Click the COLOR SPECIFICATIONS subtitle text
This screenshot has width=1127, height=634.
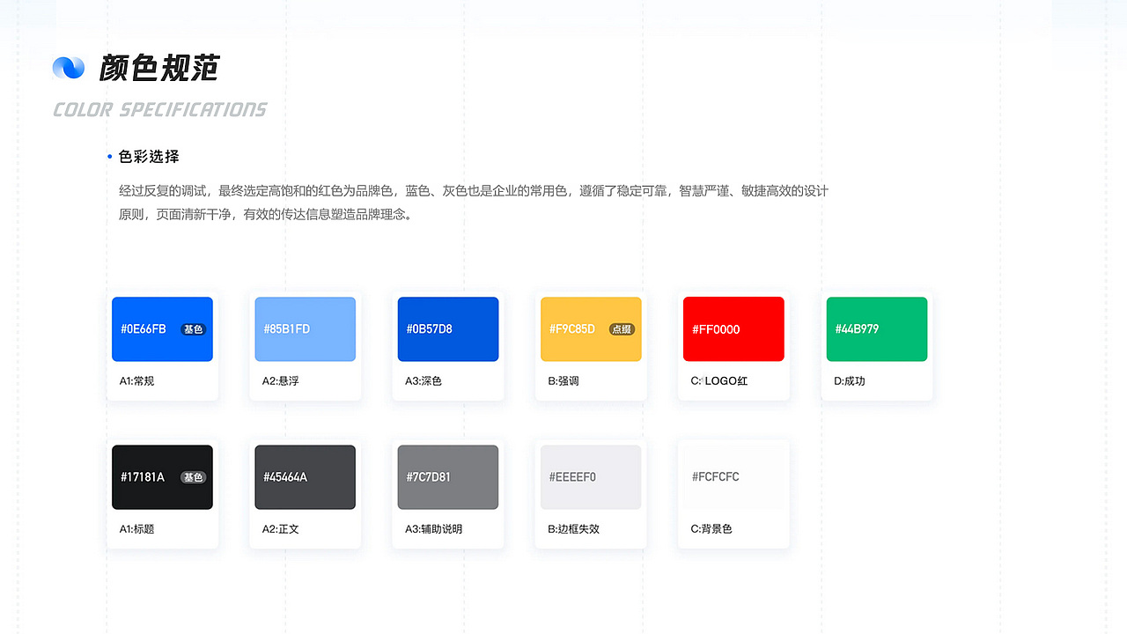click(x=159, y=109)
